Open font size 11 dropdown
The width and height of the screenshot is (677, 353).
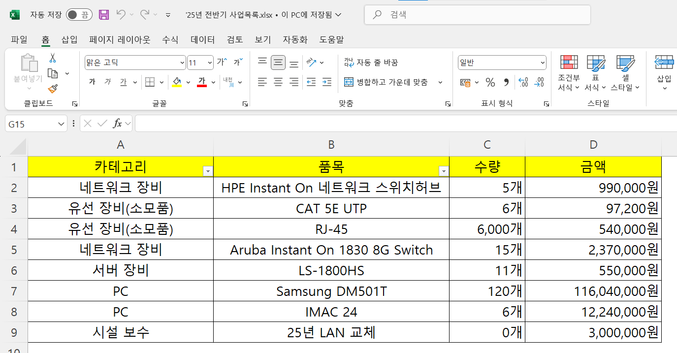210,63
